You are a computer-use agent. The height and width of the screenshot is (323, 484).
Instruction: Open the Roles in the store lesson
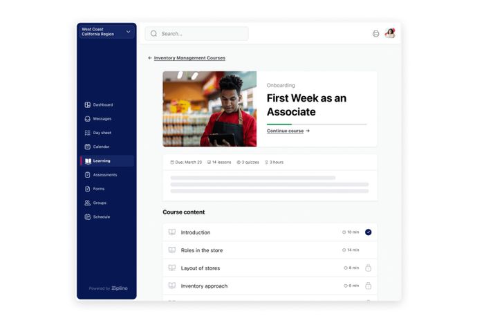pyautogui.click(x=270, y=250)
